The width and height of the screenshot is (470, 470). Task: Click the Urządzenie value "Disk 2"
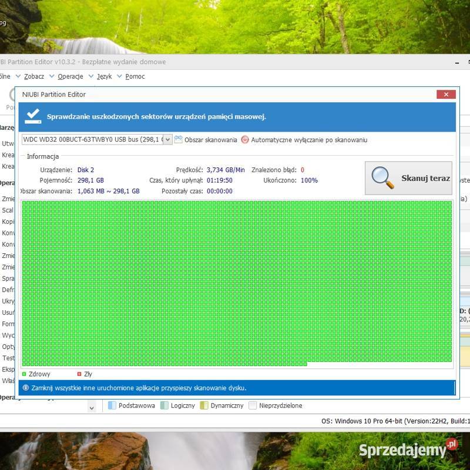pyautogui.click(x=86, y=170)
